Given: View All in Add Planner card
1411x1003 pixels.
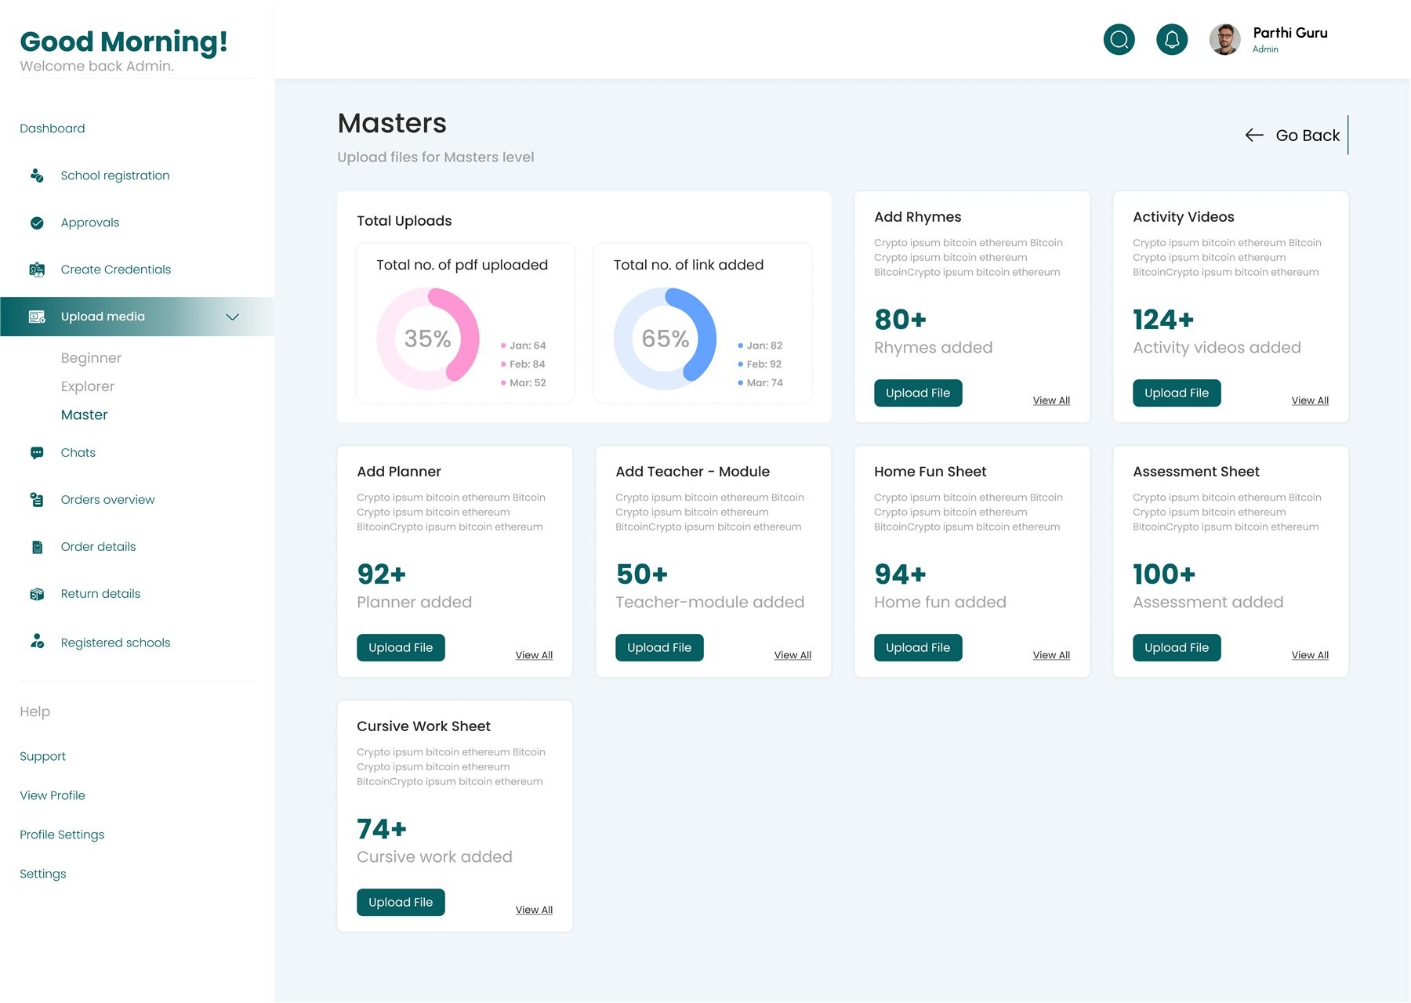Looking at the screenshot, I should click(534, 655).
